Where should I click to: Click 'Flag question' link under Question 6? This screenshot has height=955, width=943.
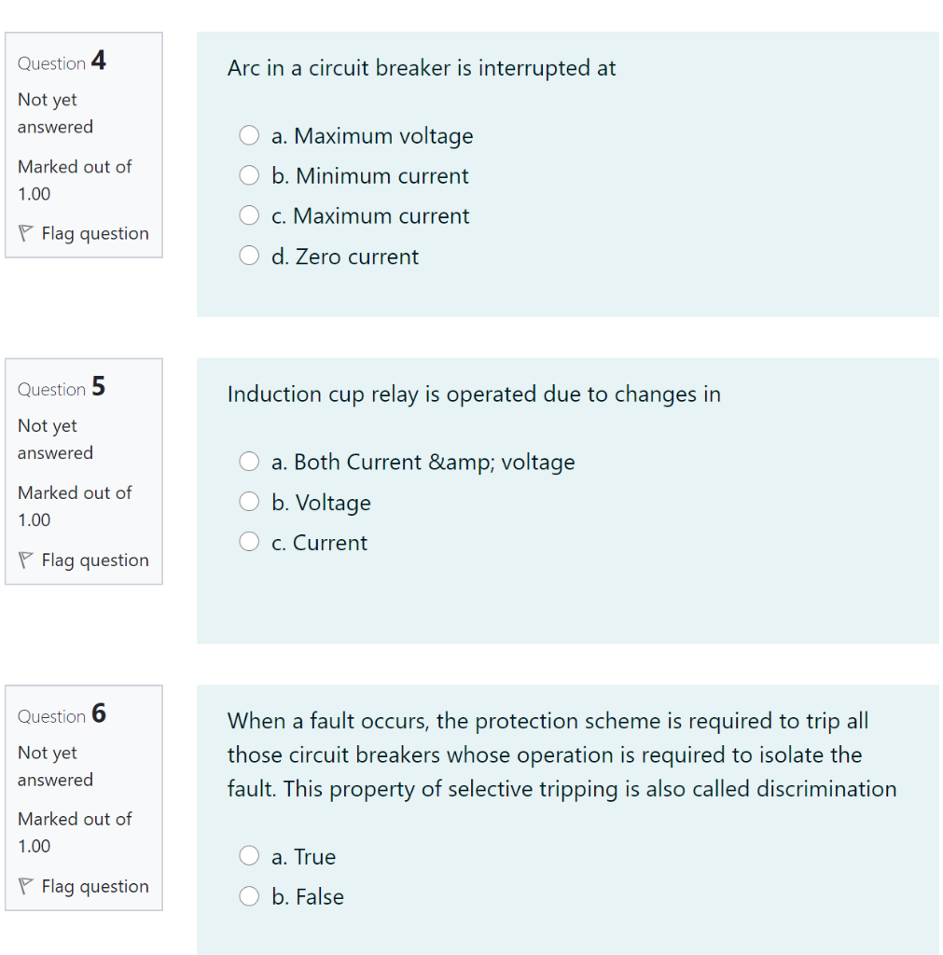coord(95,886)
